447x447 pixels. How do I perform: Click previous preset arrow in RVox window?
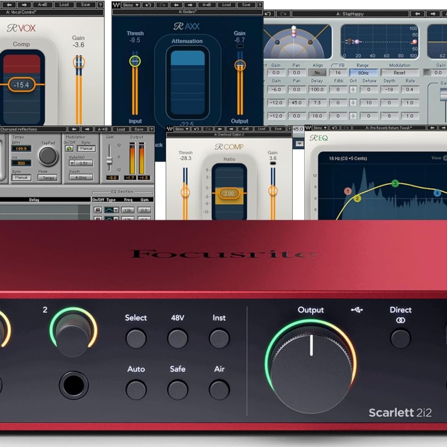[9, 4]
